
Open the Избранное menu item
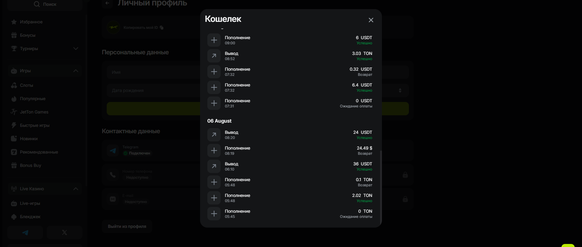(31, 22)
